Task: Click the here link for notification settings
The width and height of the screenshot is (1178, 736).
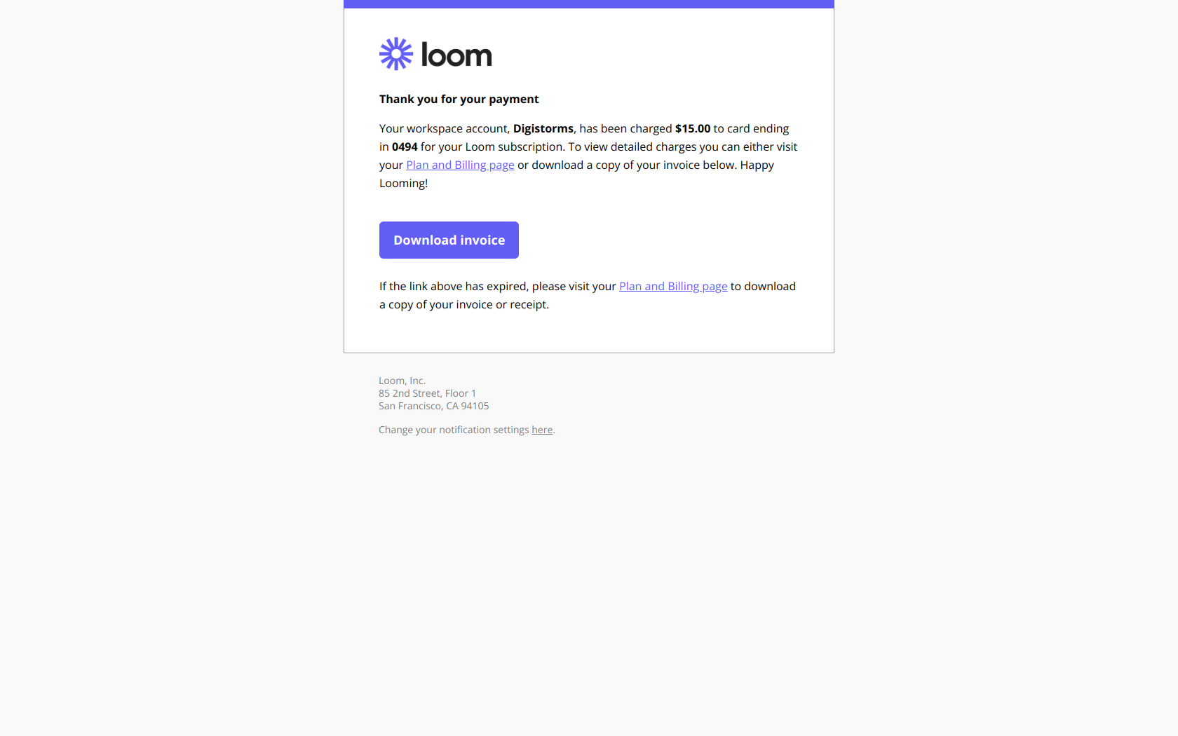Action: point(541,429)
